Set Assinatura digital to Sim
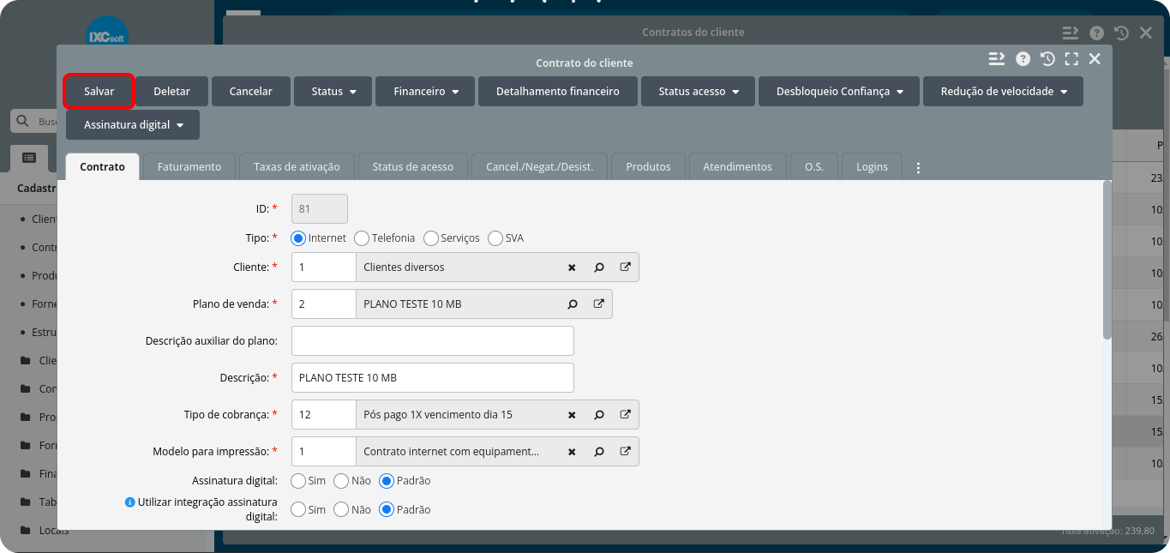Image resolution: width=1170 pixels, height=553 pixels. click(298, 481)
